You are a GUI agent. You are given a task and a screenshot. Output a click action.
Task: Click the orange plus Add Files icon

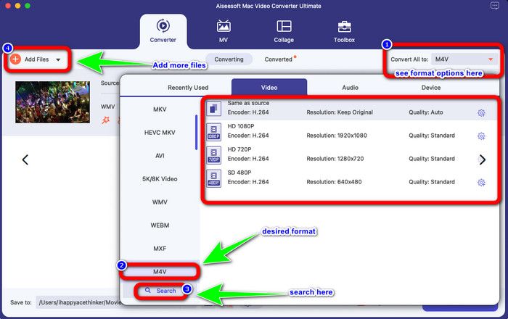15,59
